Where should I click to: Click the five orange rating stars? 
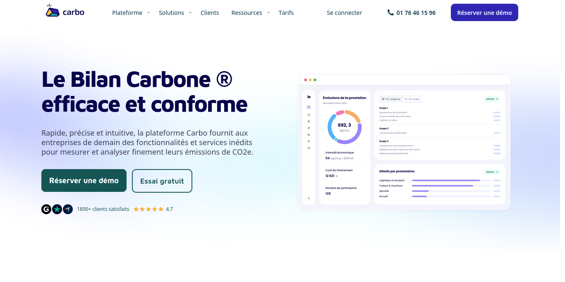coord(148,209)
